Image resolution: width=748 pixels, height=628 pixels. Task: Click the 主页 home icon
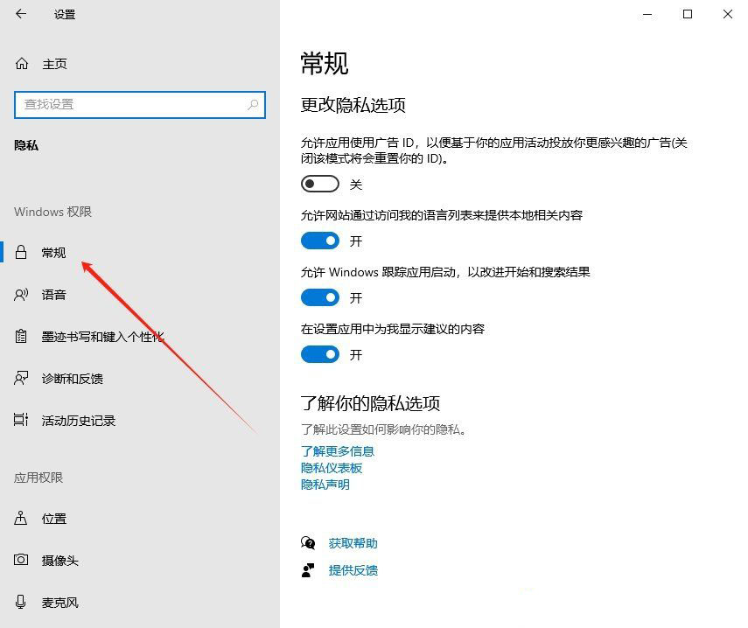[22, 63]
